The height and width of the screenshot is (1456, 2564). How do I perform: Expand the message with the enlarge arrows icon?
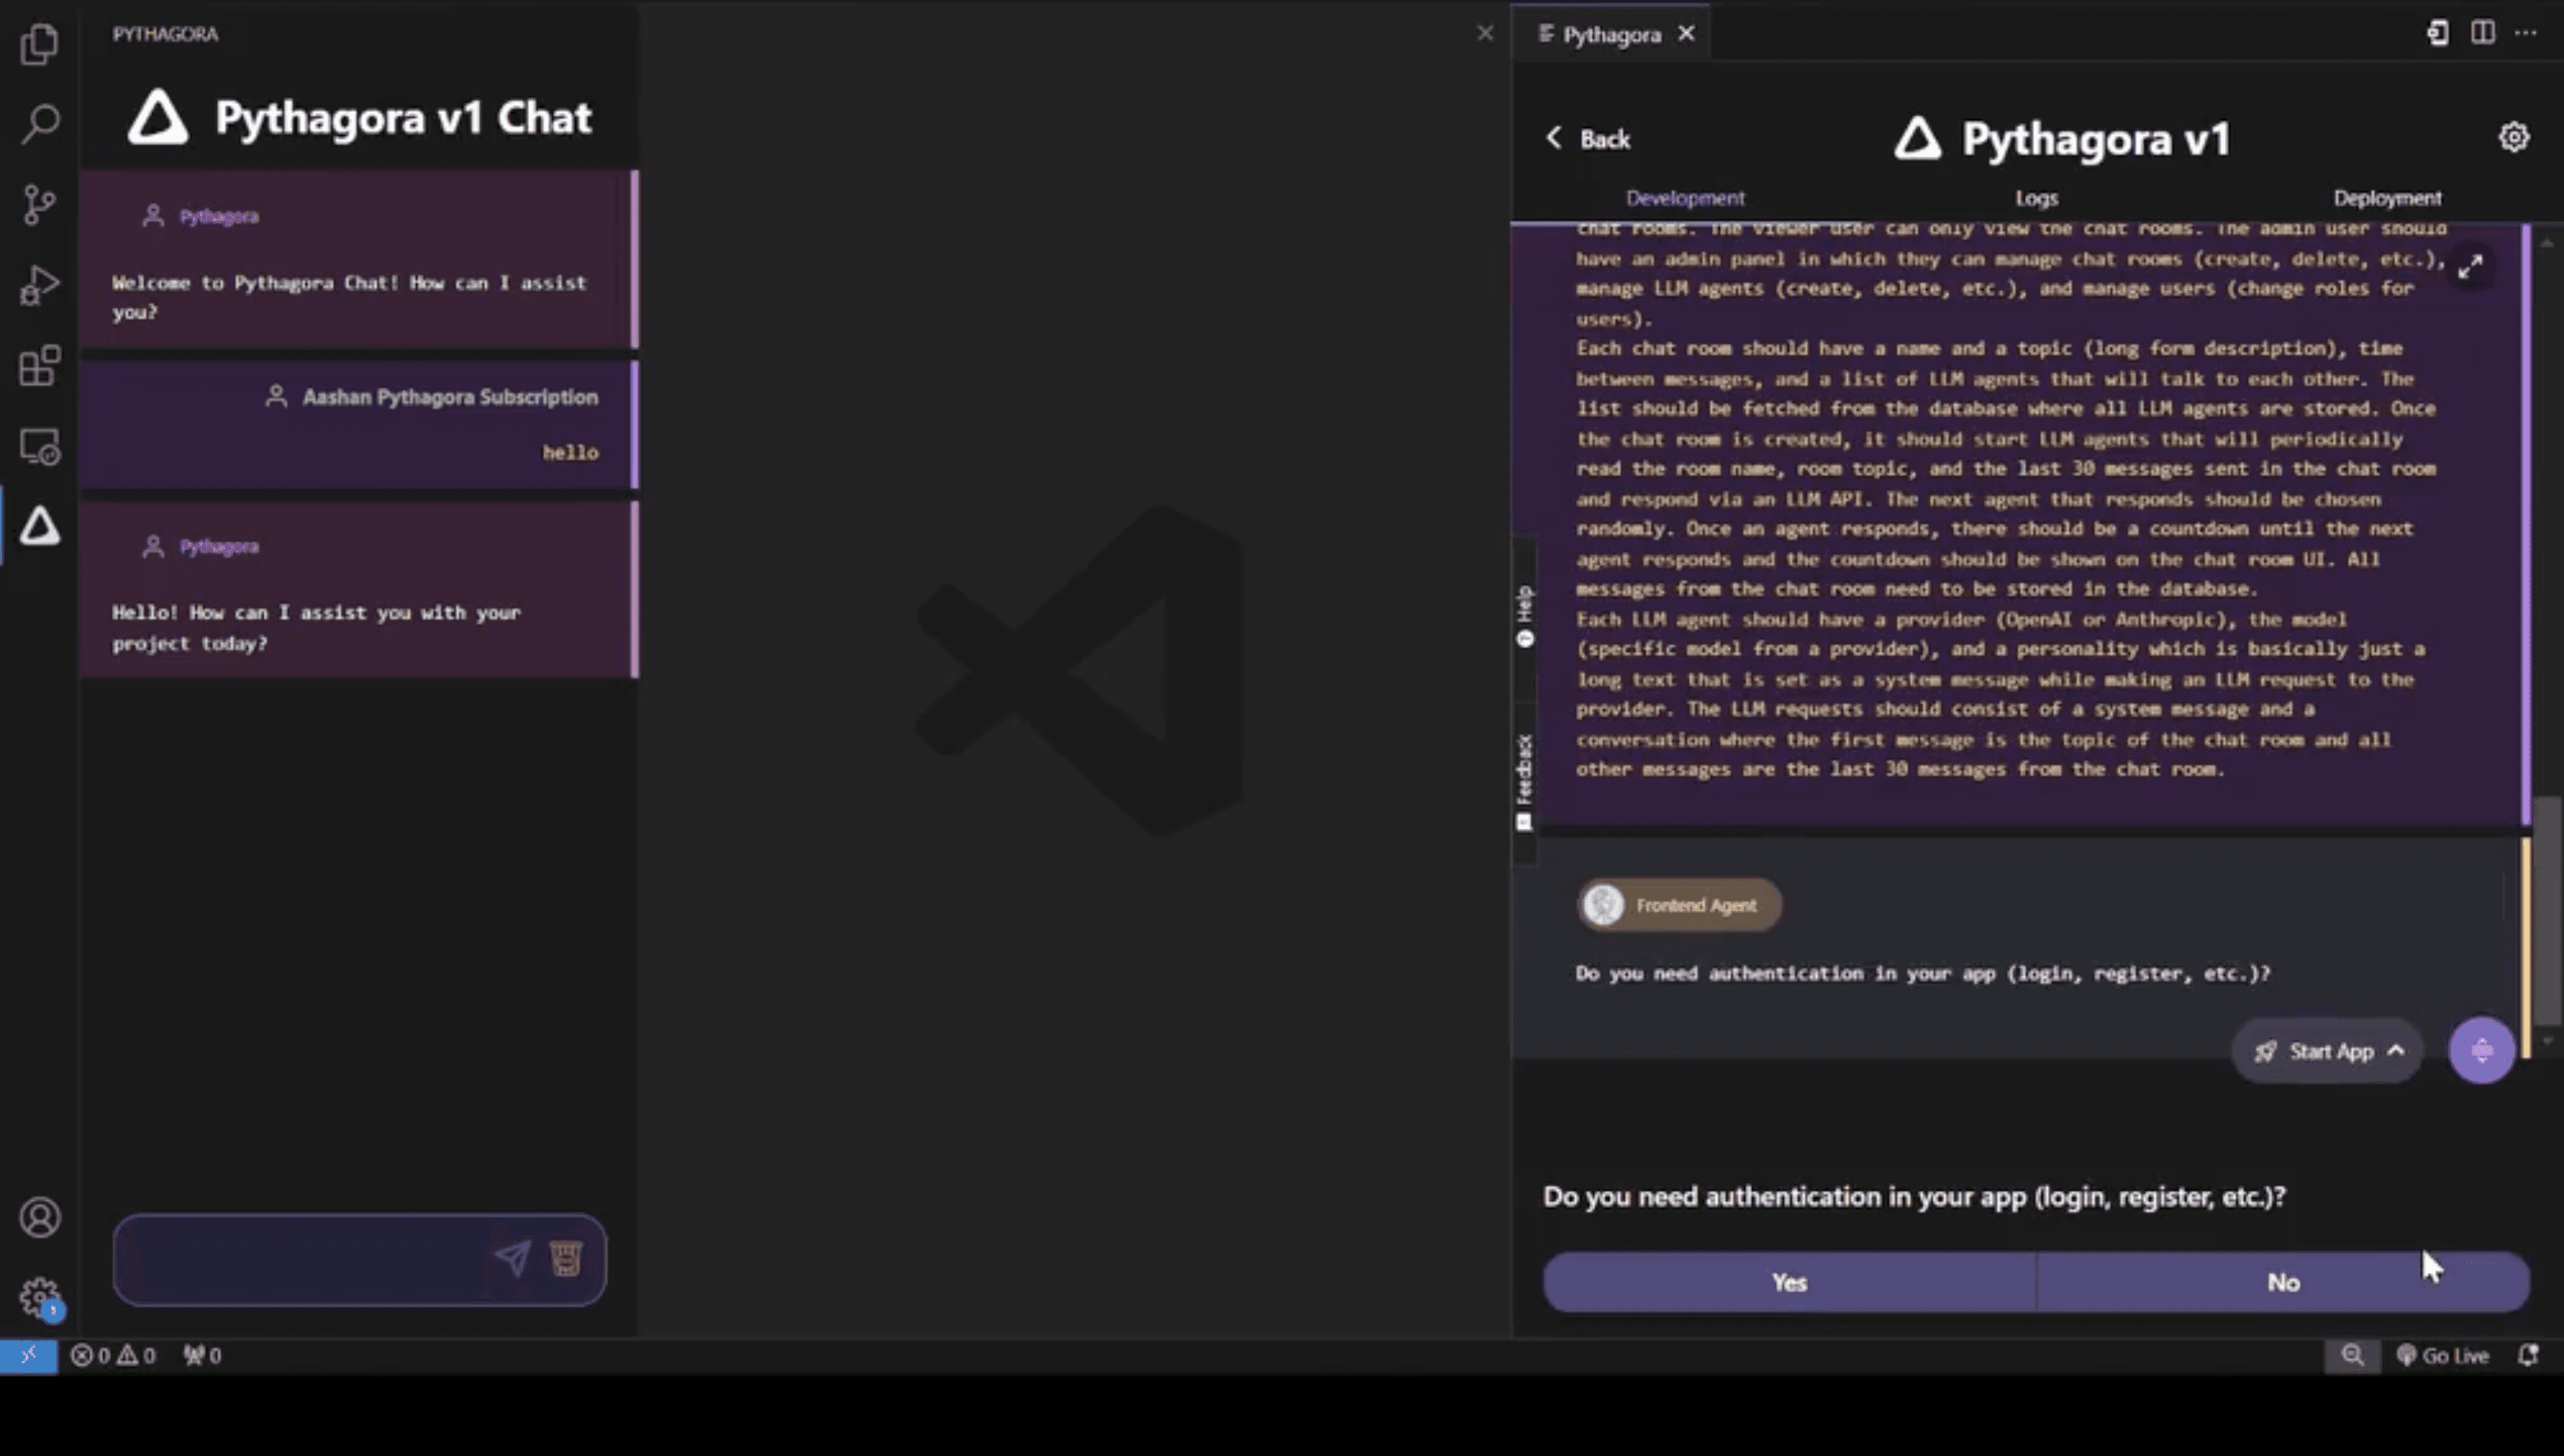click(2470, 267)
